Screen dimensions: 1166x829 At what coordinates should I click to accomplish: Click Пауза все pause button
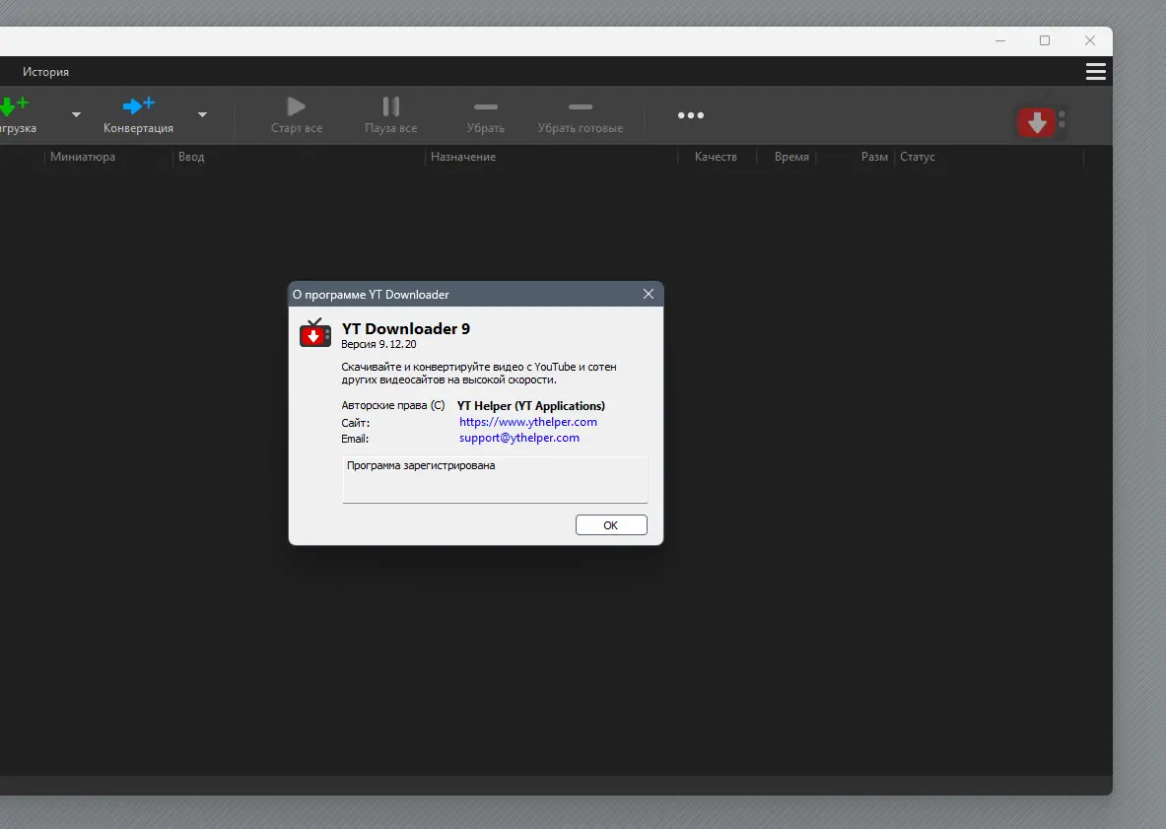click(x=391, y=115)
